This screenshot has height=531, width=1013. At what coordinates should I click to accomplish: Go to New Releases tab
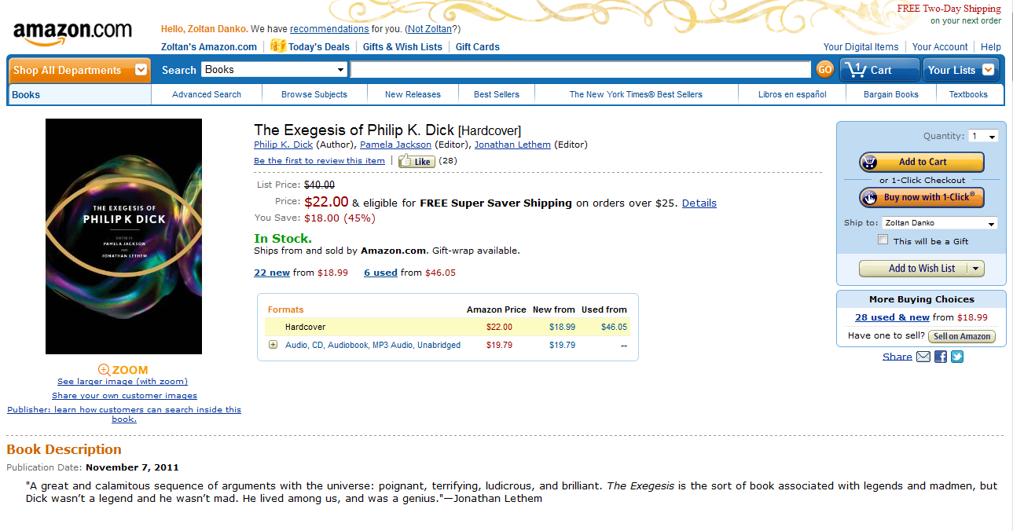coord(413,94)
